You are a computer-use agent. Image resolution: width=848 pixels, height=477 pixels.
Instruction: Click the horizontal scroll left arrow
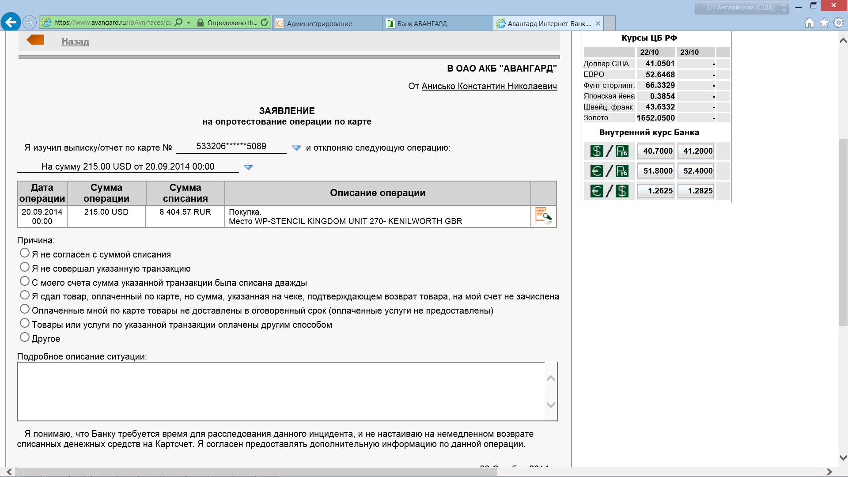(x=10, y=472)
